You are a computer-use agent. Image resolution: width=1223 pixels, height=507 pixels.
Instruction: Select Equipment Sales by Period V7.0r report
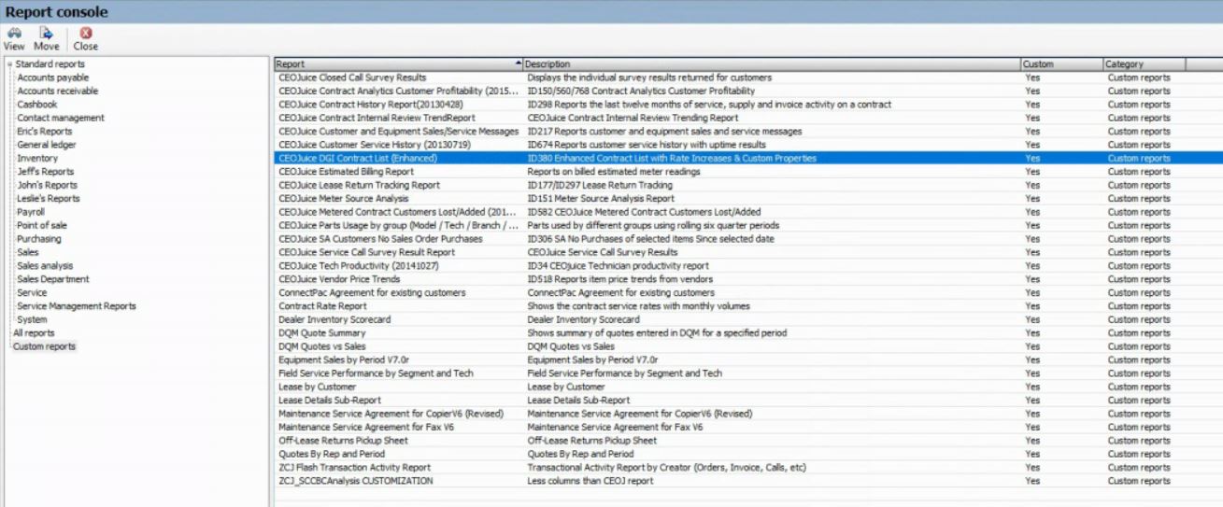tap(344, 359)
